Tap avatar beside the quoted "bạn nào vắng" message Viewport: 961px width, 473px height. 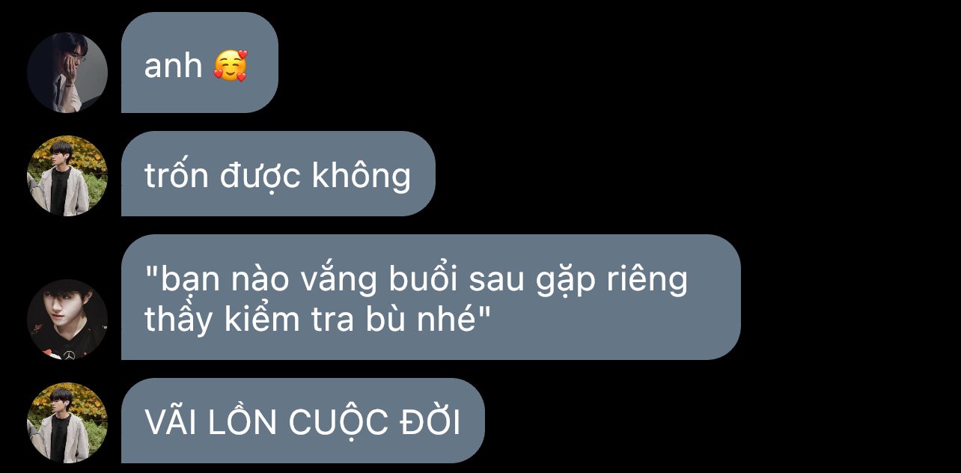pyautogui.click(x=67, y=320)
